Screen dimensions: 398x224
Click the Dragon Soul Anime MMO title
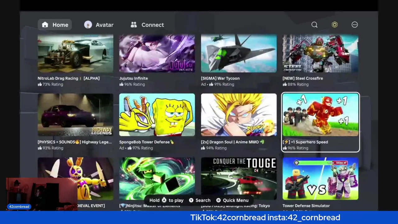233,142
